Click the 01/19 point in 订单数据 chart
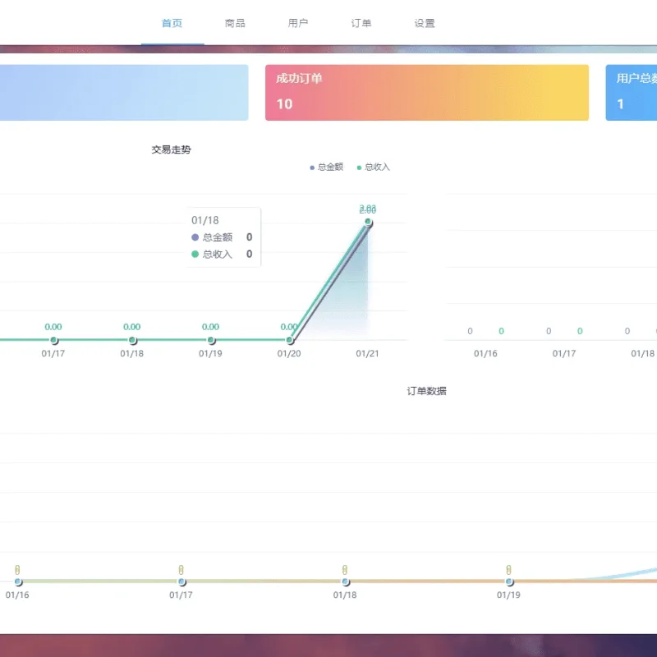 [x=509, y=581]
